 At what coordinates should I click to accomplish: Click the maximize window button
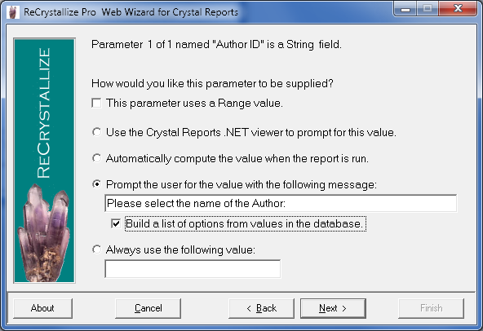pyautogui.click(x=428, y=9)
